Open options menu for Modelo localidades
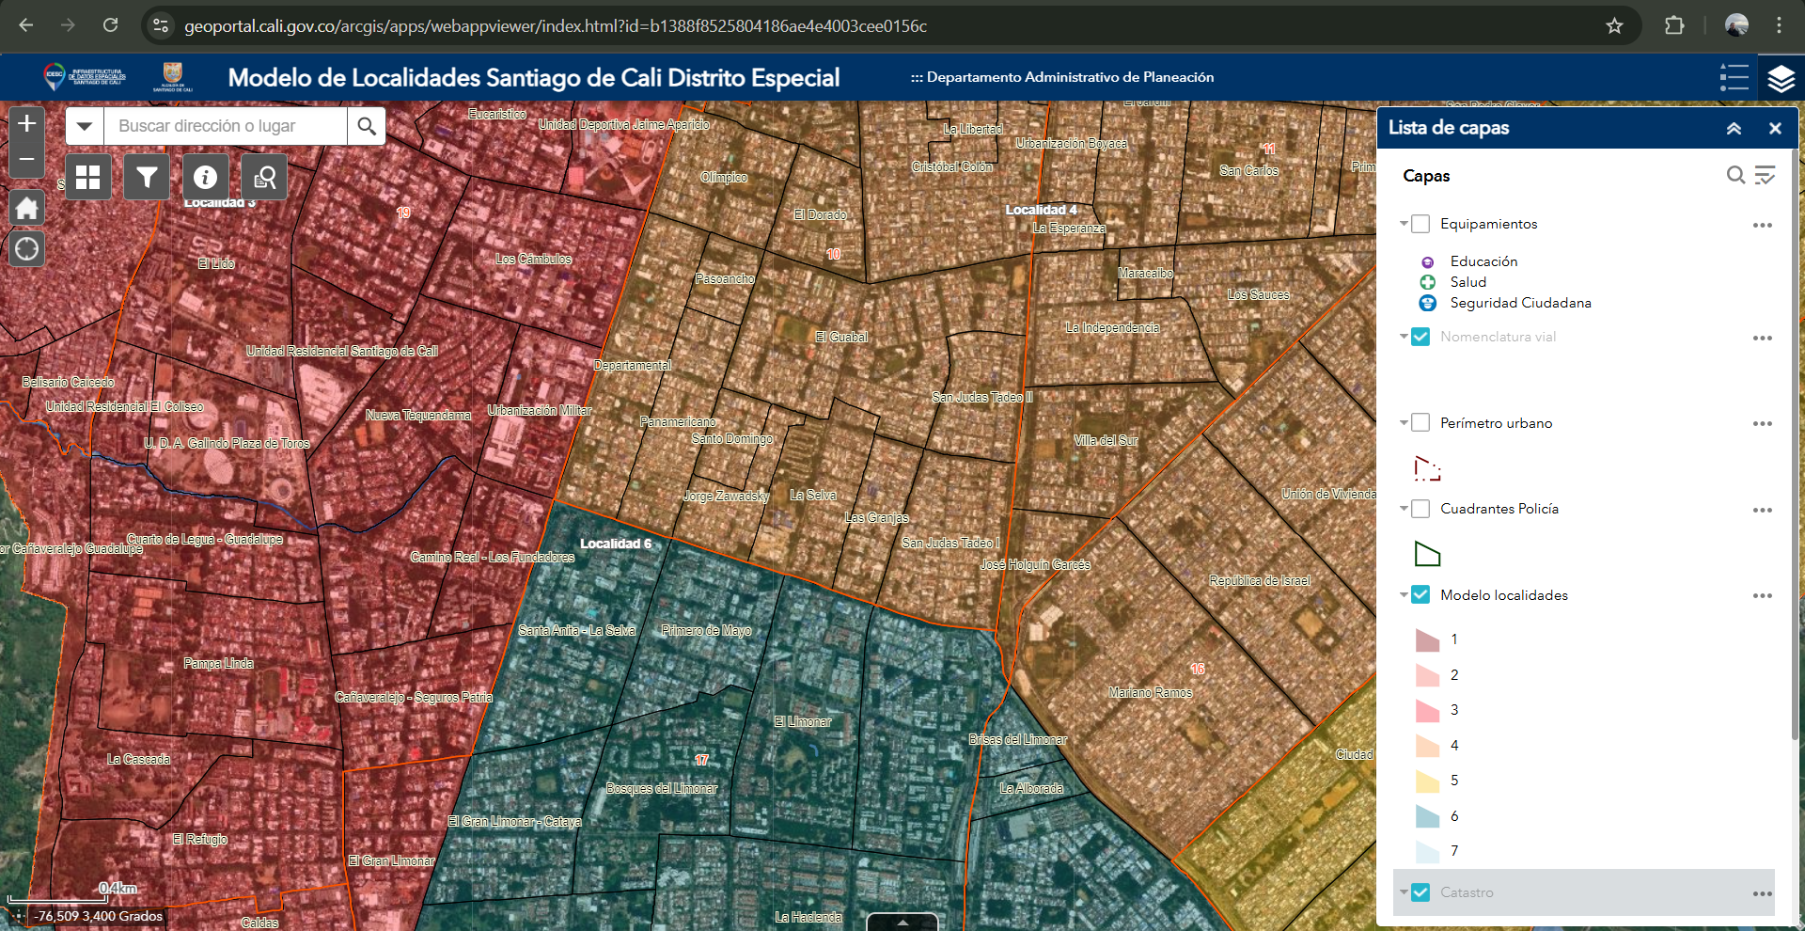The height and width of the screenshot is (931, 1805). 1762,596
